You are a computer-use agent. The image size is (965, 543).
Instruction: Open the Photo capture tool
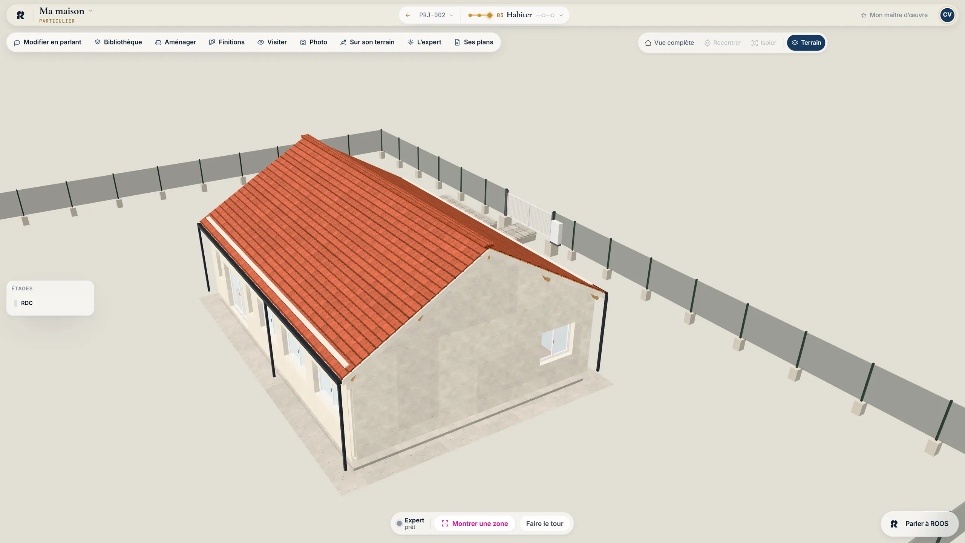[314, 42]
